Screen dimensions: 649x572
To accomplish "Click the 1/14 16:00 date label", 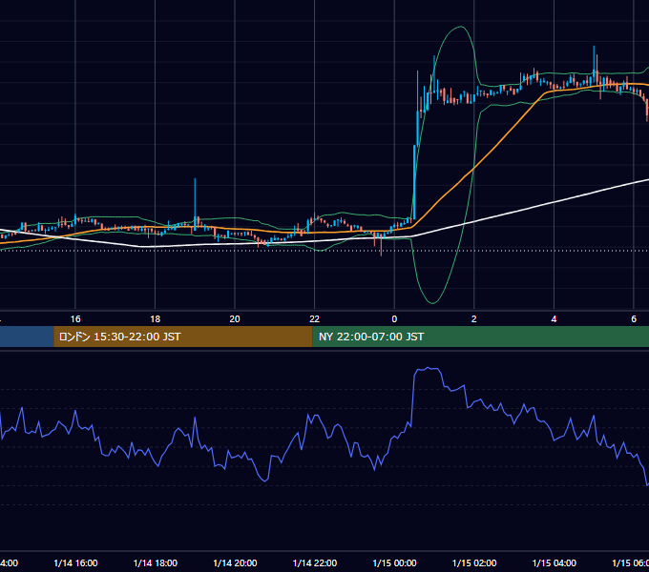I will click(x=75, y=563).
